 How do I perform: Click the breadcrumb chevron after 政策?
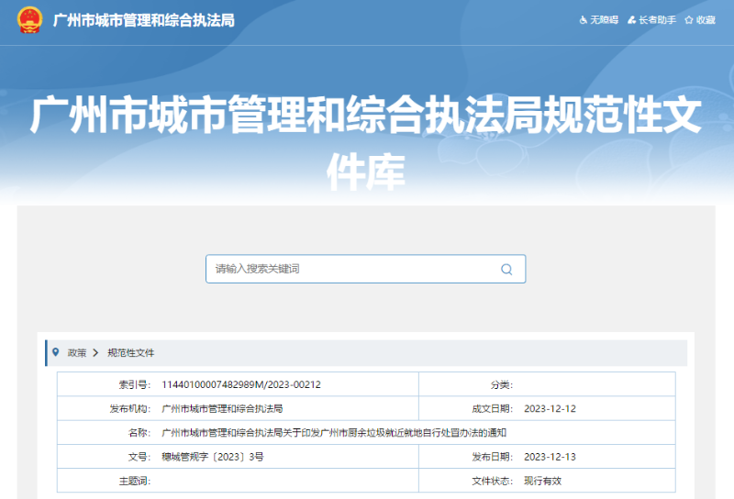pos(95,352)
